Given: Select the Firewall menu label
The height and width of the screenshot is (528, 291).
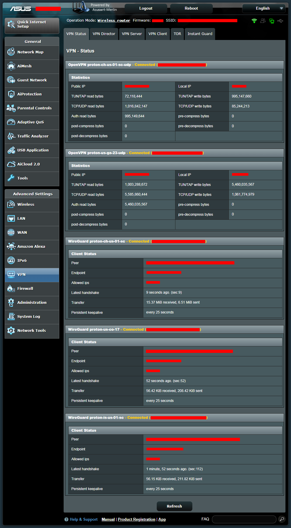Looking at the screenshot, I should [25, 288].
